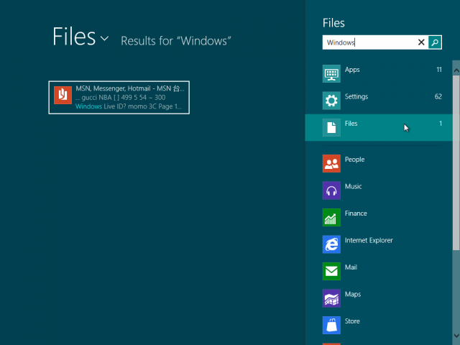Click the orange file icon in result

[63, 95]
